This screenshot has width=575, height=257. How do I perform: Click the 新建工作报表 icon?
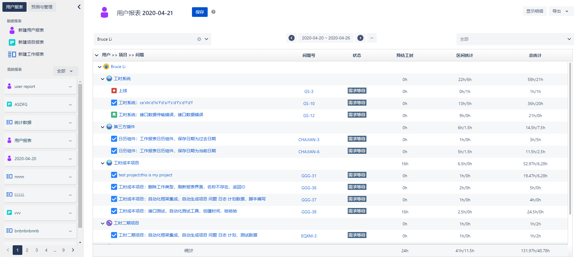12,54
